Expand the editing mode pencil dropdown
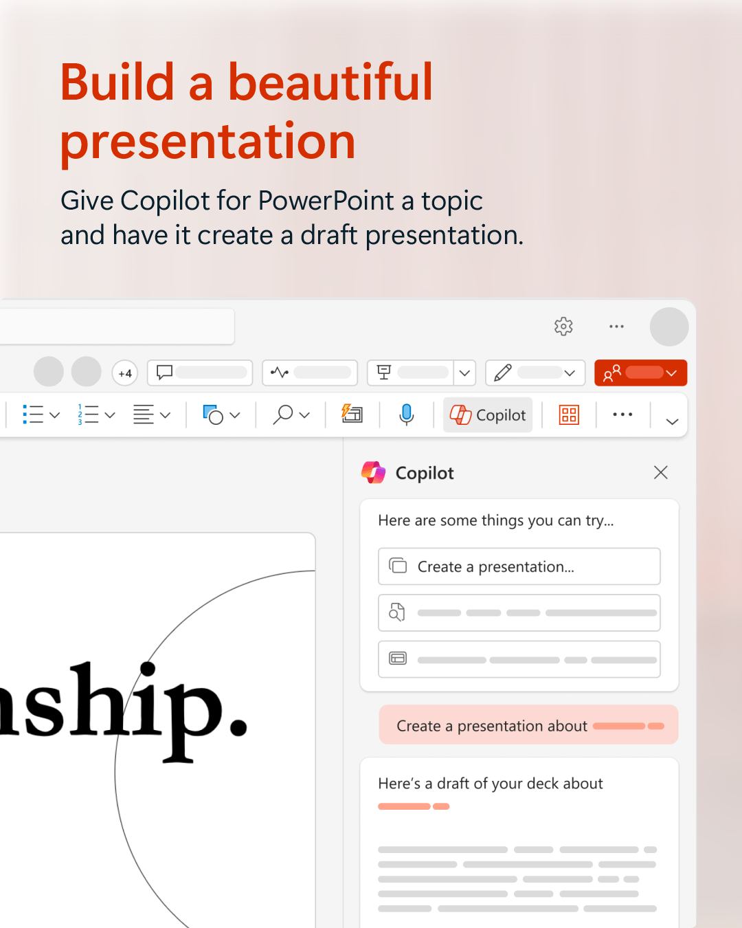The image size is (742, 928). point(569,373)
